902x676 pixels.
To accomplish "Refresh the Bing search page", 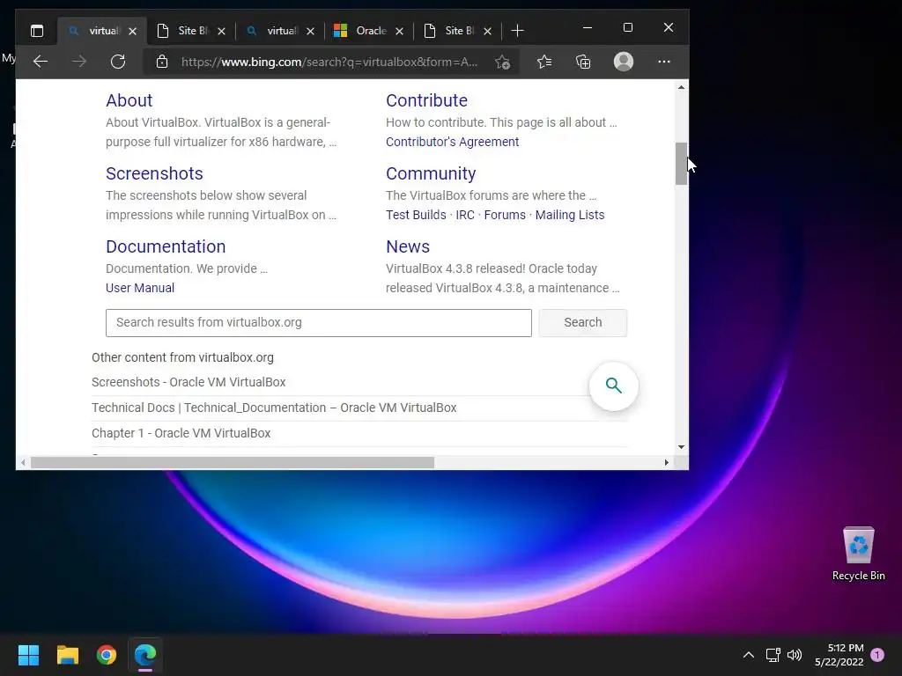I will click(x=118, y=62).
